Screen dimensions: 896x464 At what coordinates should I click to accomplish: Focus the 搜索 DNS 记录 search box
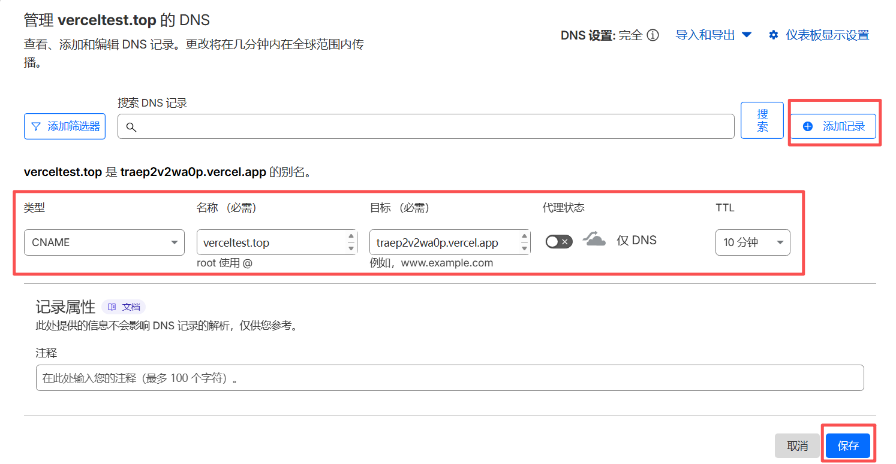click(426, 126)
